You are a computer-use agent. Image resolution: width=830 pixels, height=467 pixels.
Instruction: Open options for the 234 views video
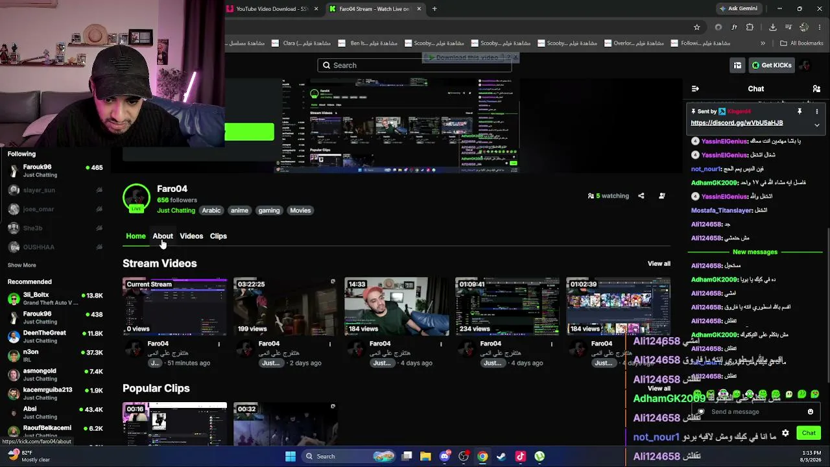pyautogui.click(x=551, y=344)
